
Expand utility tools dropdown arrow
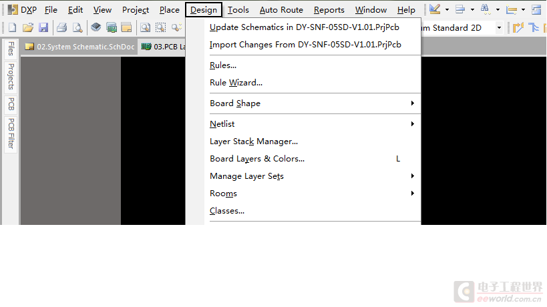(x=447, y=10)
